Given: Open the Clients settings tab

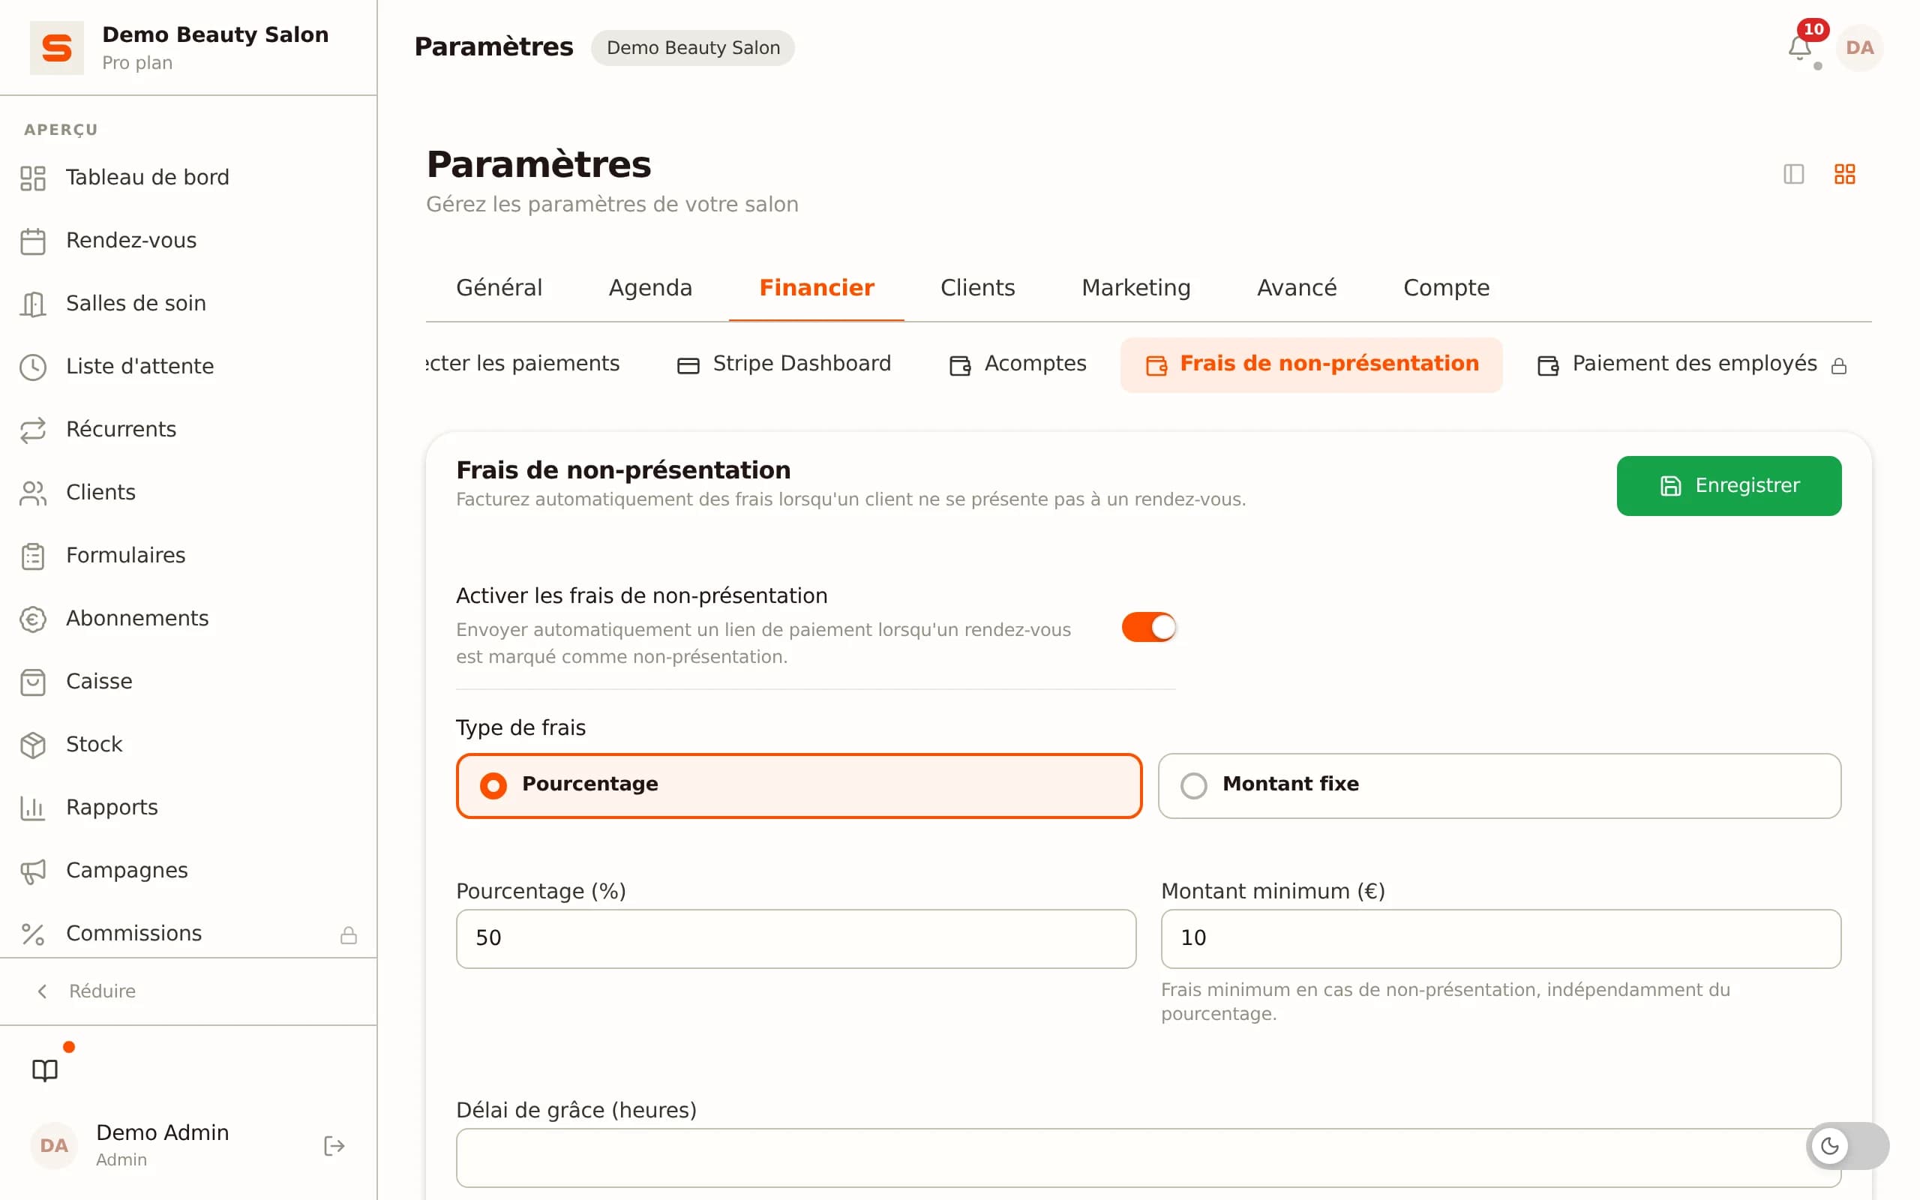Looking at the screenshot, I should coord(977,287).
